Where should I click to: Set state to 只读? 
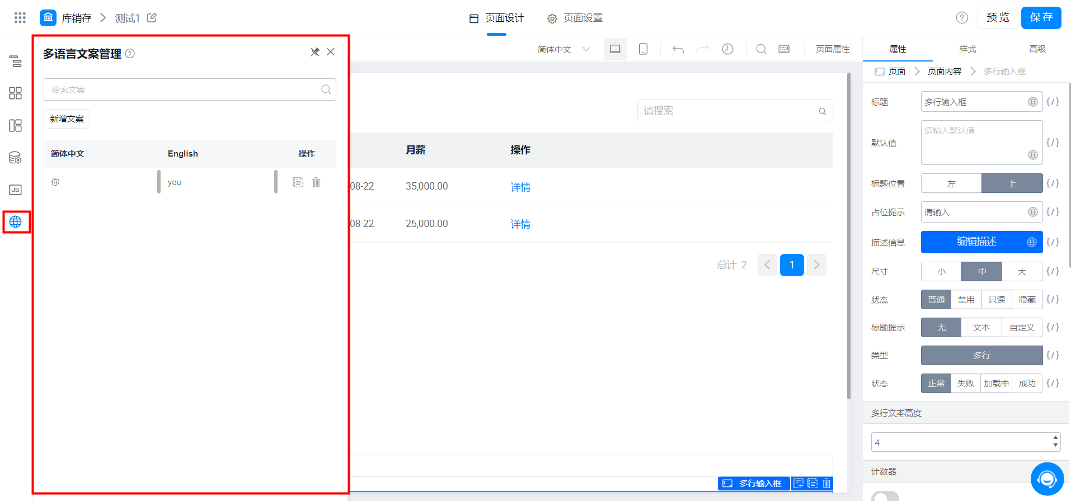point(997,300)
